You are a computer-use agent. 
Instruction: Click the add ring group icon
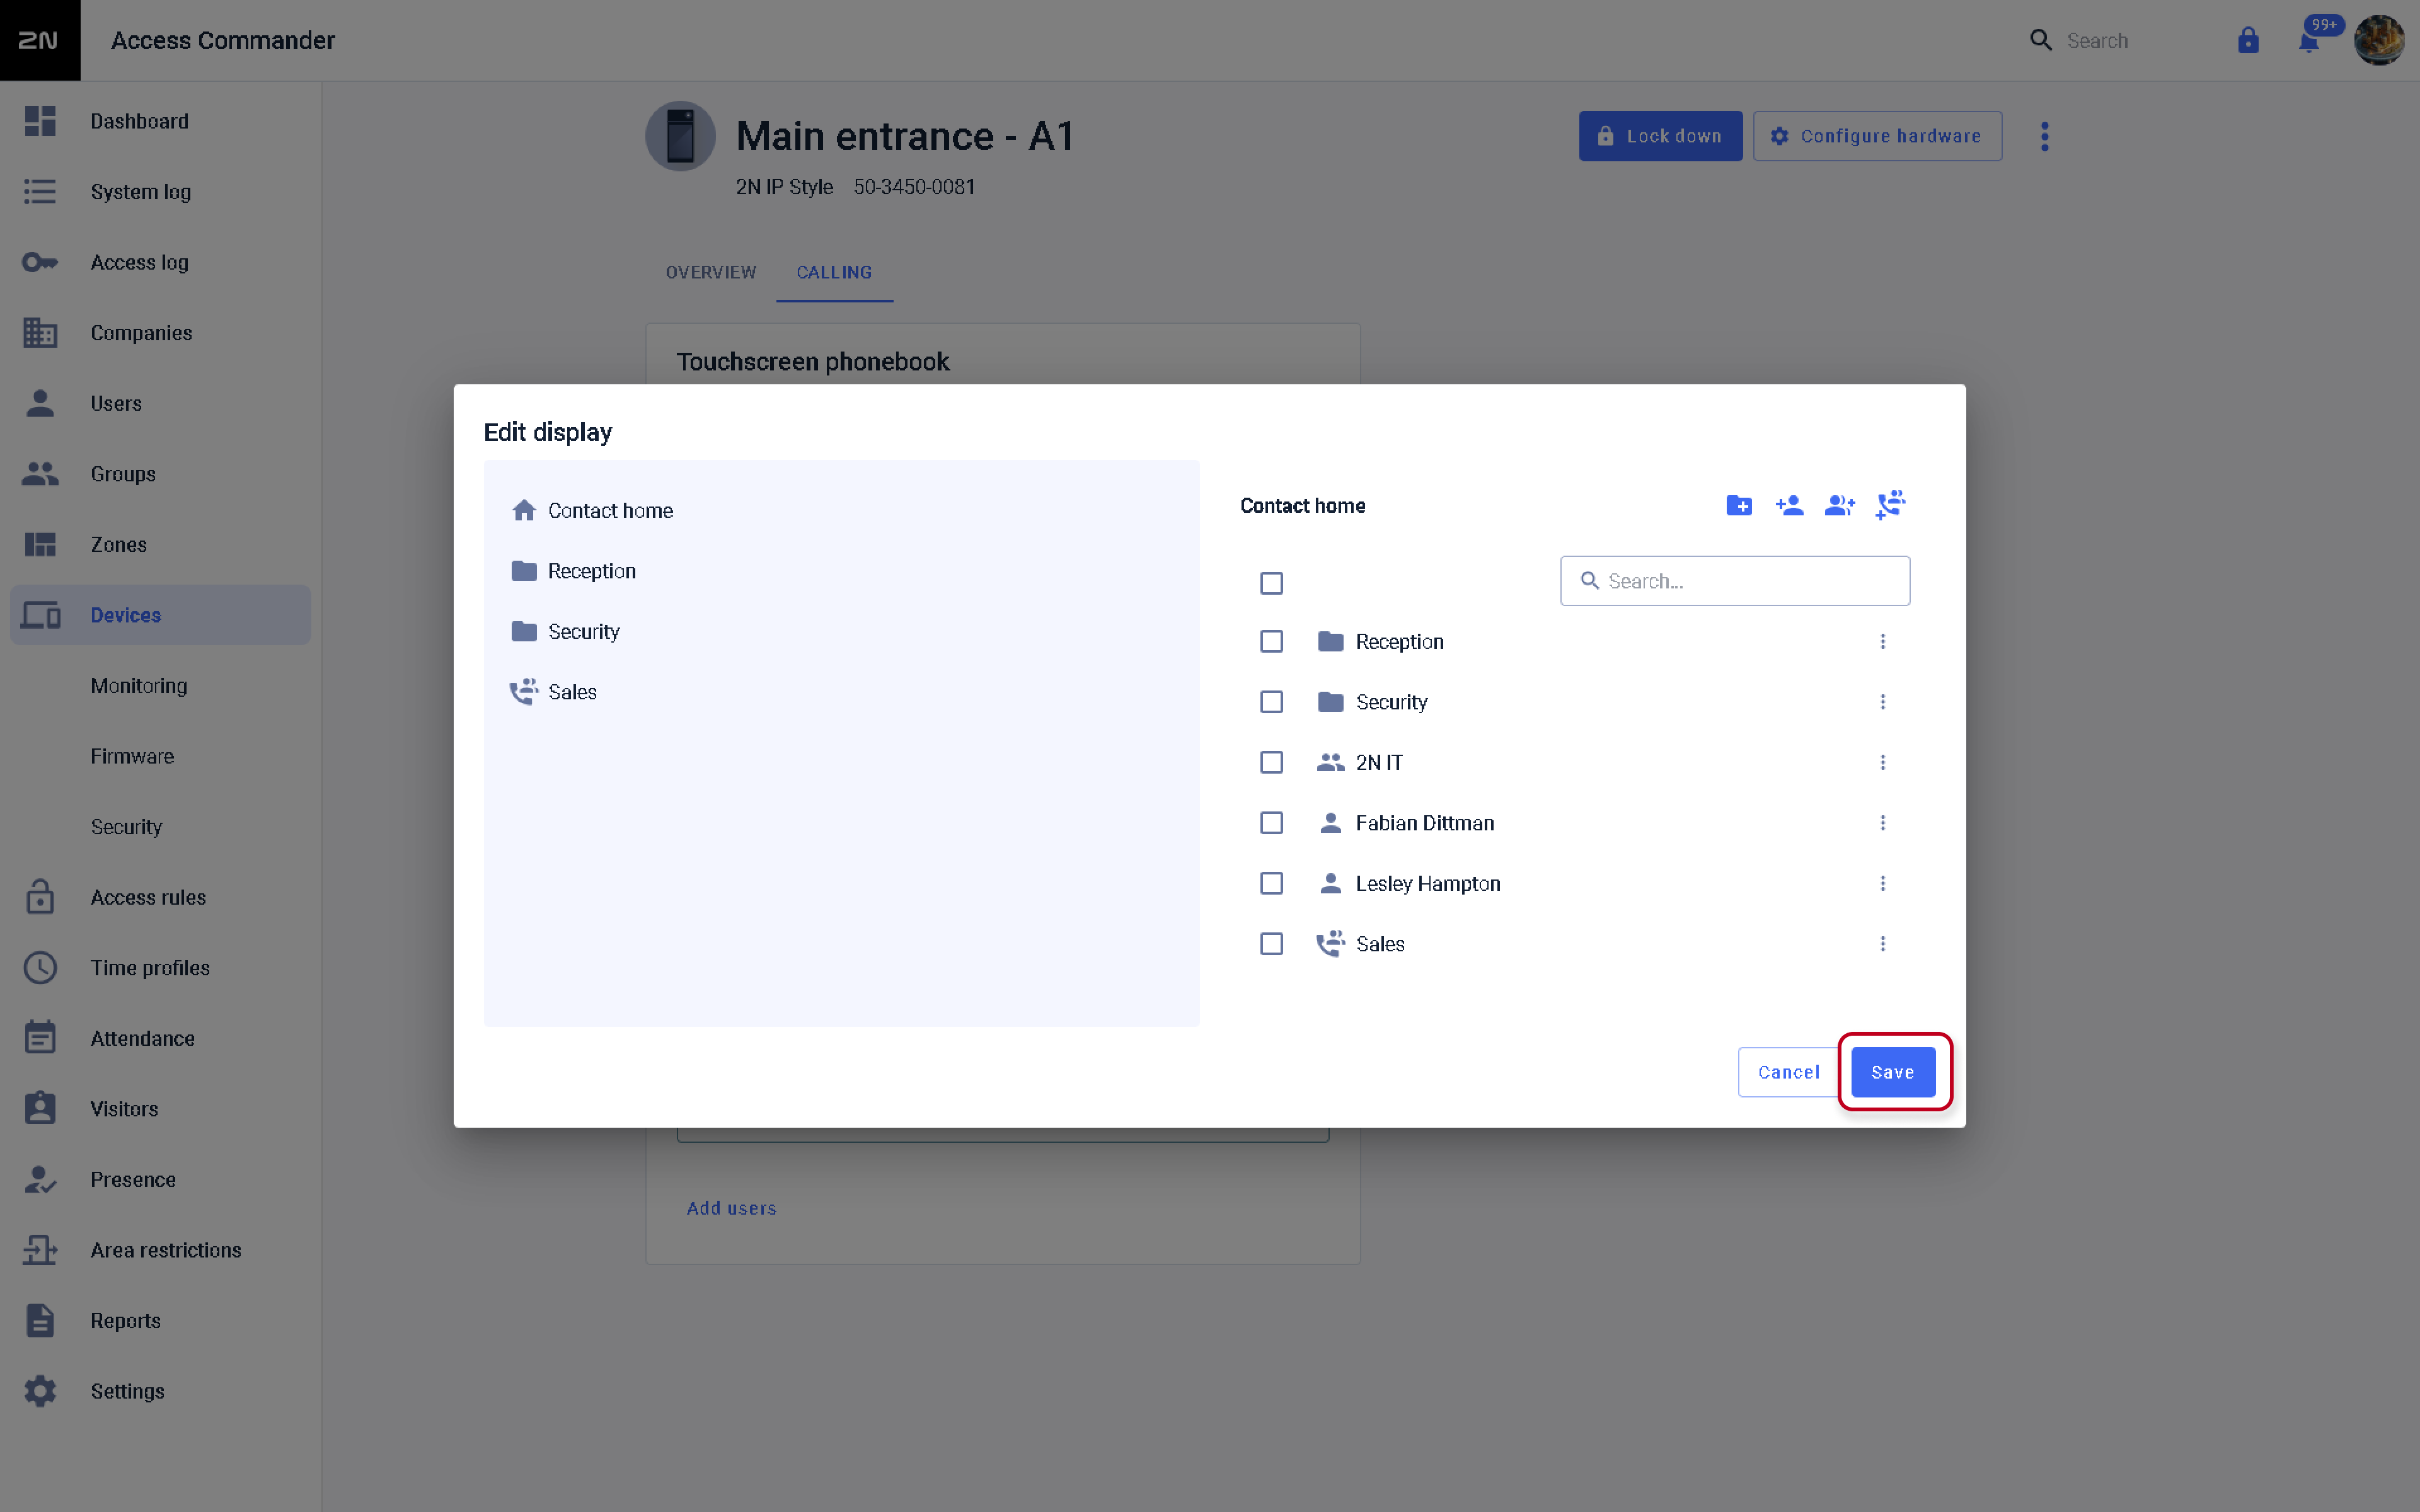(x=1890, y=506)
